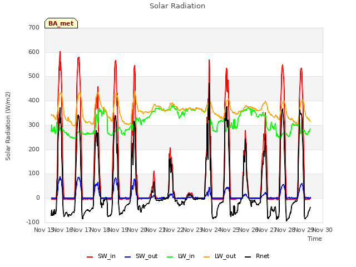This screenshot has height=267, width=356.
Task: Click the 200 y-axis tick label
Action: click(x=34, y=150)
